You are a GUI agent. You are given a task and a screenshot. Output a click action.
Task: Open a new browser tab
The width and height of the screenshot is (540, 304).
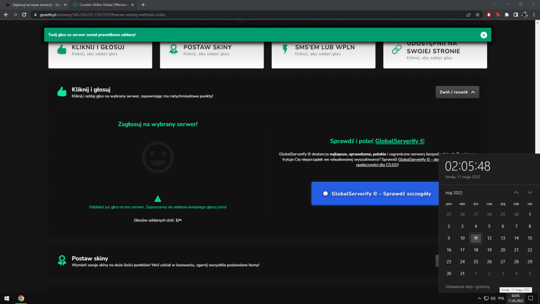(143, 5)
